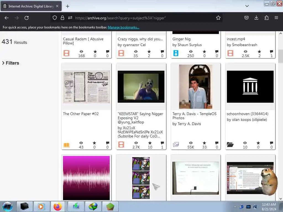The height and width of the screenshot is (212, 283).
Task: Click the favorites star on cyanrazor Cel card
Action: (149, 52)
